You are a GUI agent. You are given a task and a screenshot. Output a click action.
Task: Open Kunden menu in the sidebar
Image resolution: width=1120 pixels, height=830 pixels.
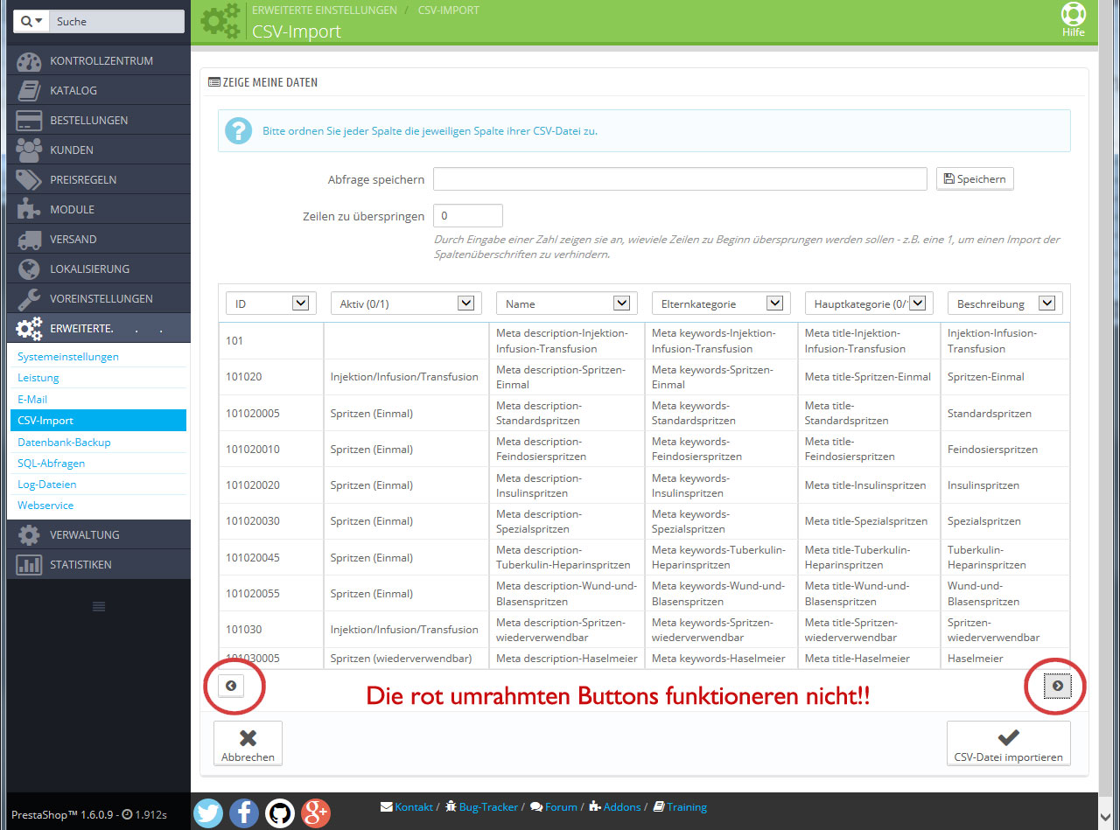pos(99,150)
